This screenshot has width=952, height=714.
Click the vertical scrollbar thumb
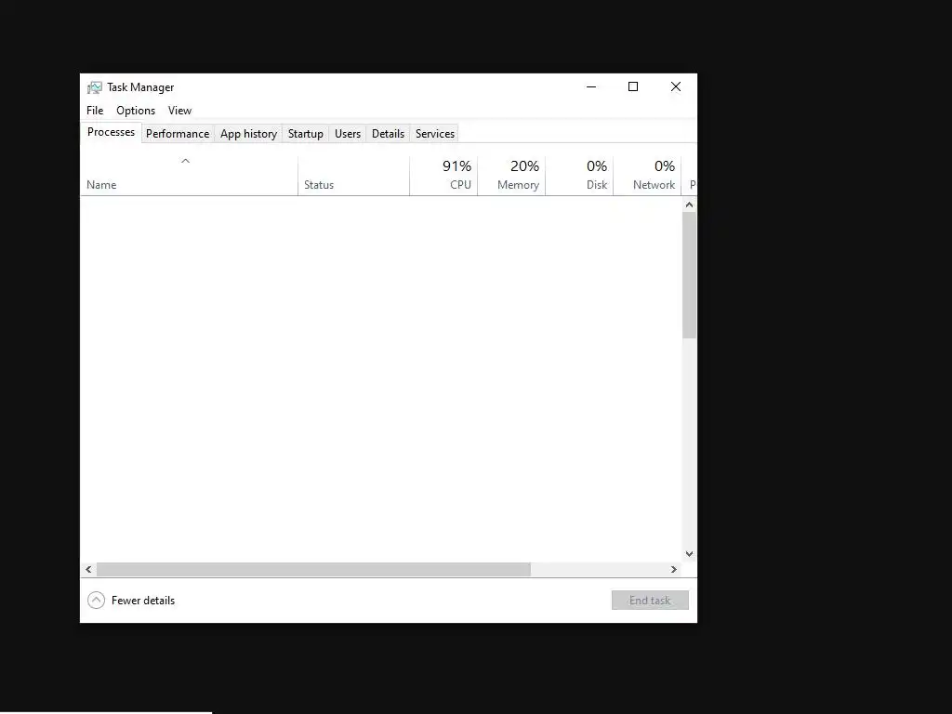coord(689,275)
